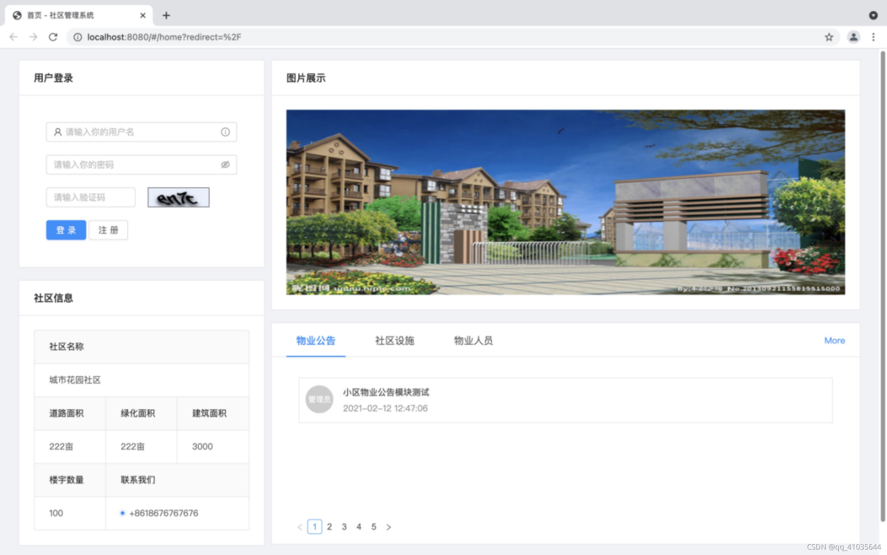The height and width of the screenshot is (555, 887).
Task: Bookmark the page using the star icon
Action: tap(828, 37)
